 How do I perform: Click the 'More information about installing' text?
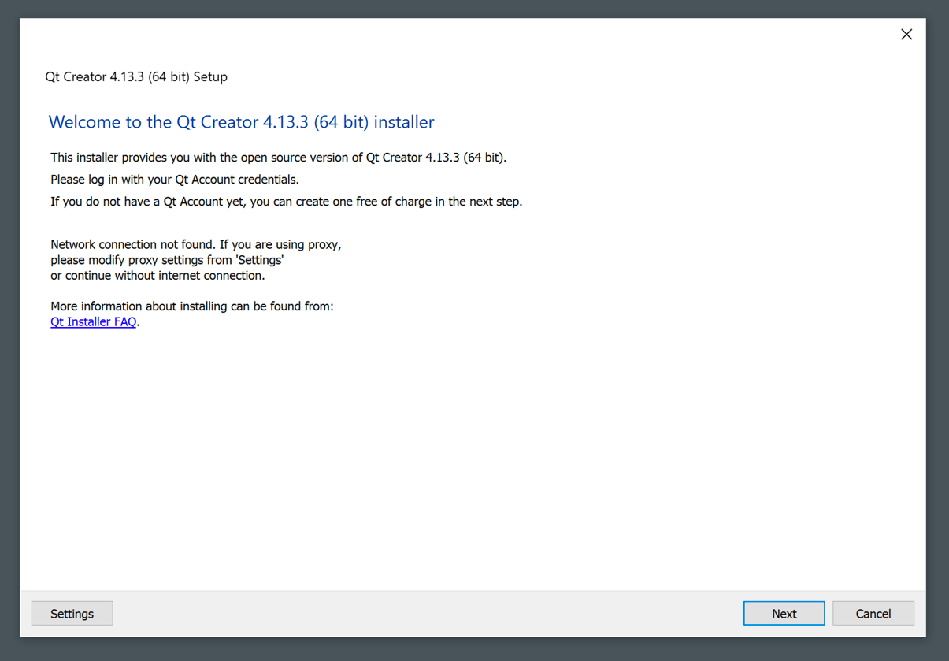191,306
